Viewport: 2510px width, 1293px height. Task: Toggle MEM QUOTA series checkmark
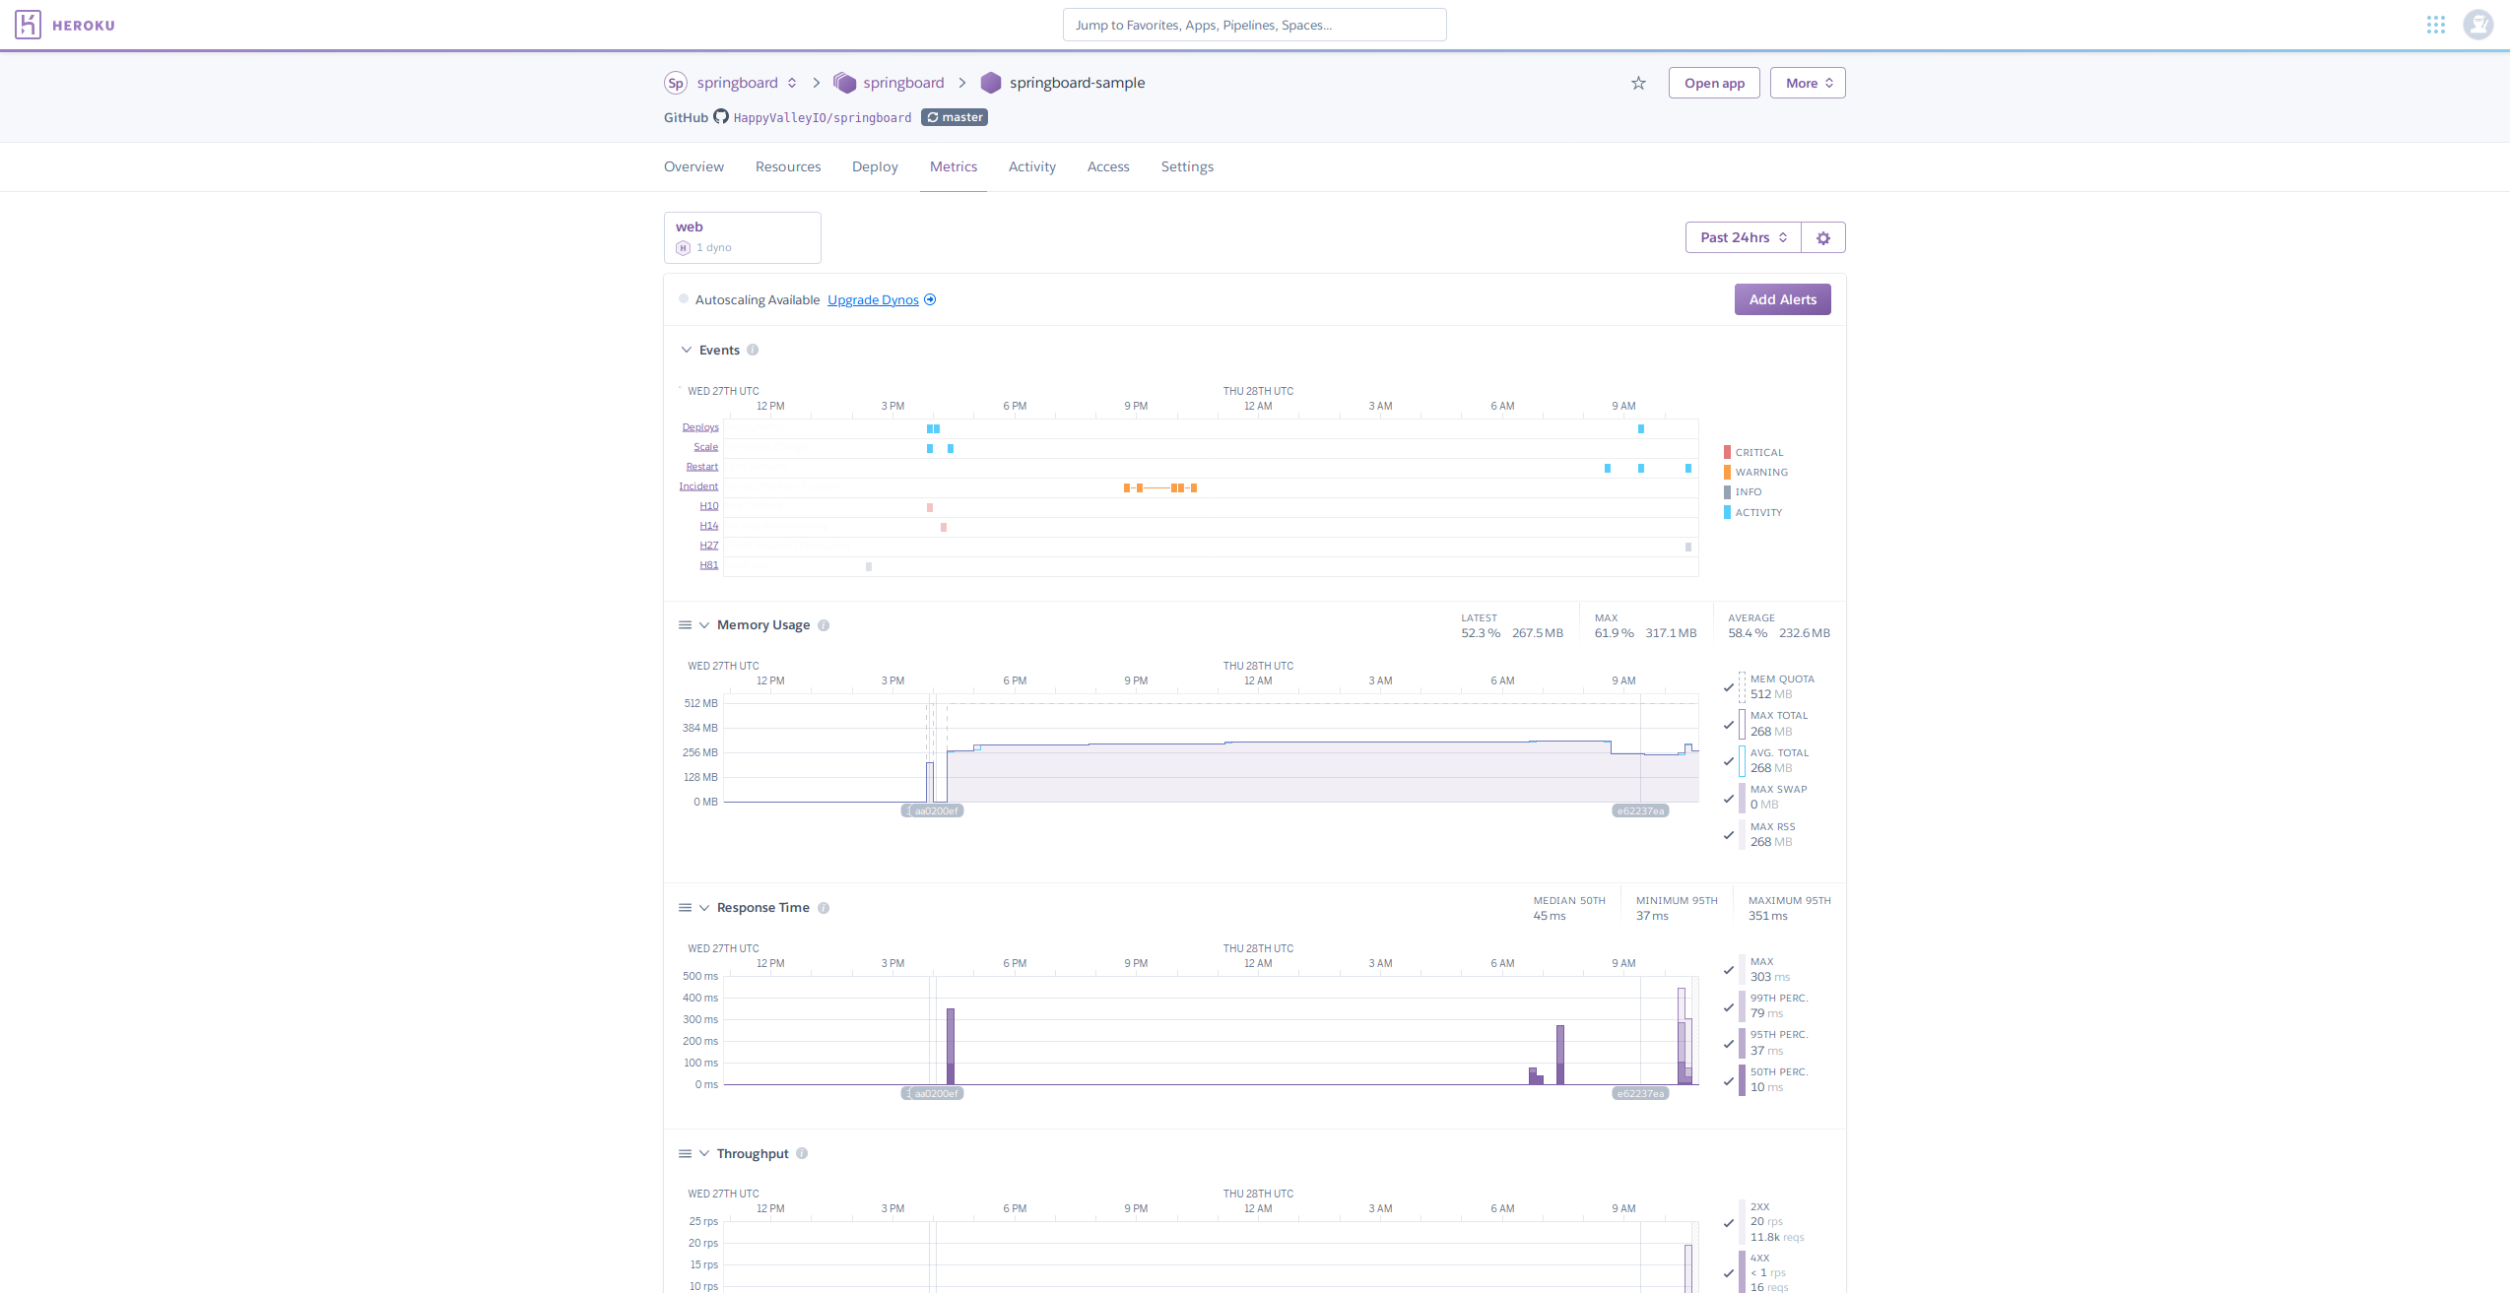click(x=1728, y=687)
